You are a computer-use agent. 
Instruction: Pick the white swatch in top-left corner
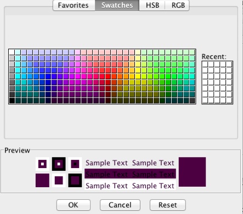coord(12,53)
